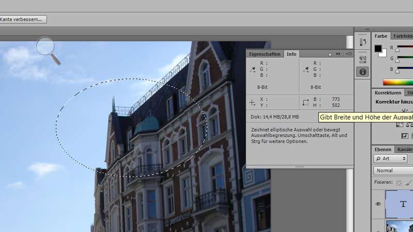The height and width of the screenshot is (232, 413).
Task: Click the Info panel icon button
Action: (x=363, y=72)
